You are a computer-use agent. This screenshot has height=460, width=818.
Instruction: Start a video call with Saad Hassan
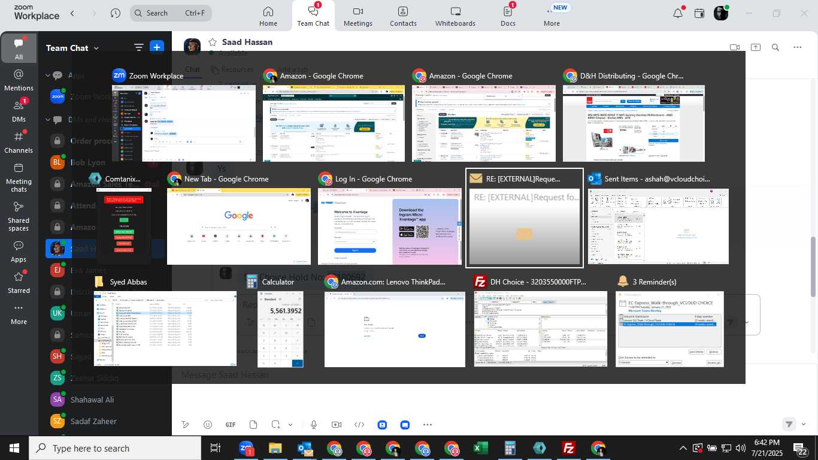coord(735,47)
